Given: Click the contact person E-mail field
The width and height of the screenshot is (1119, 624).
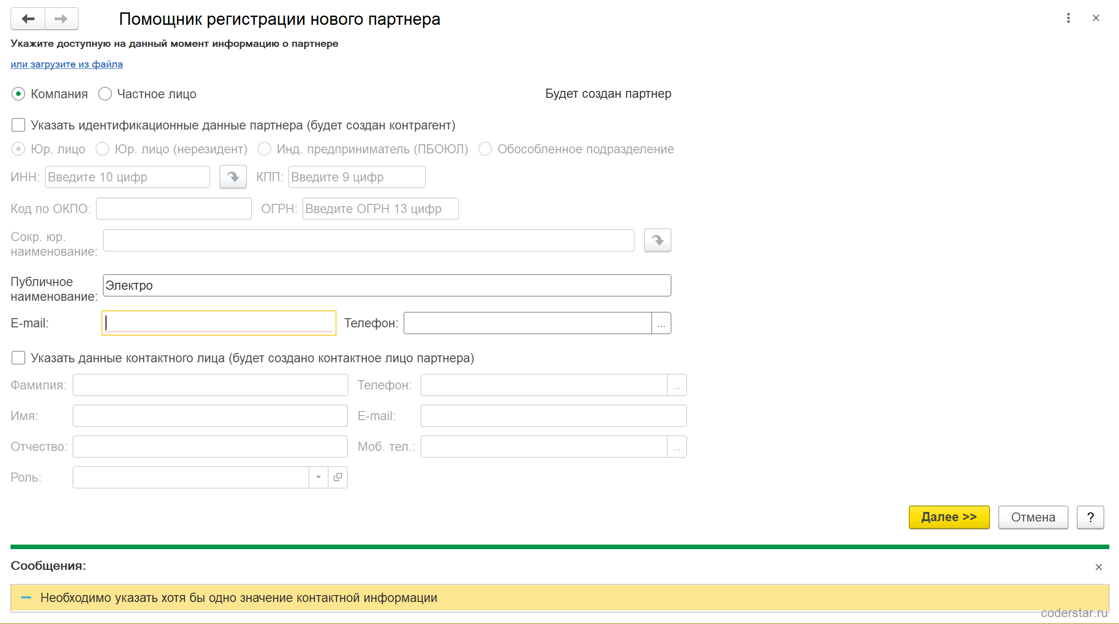Looking at the screenshot, I should pyautogui.click(x=554, y=416).
